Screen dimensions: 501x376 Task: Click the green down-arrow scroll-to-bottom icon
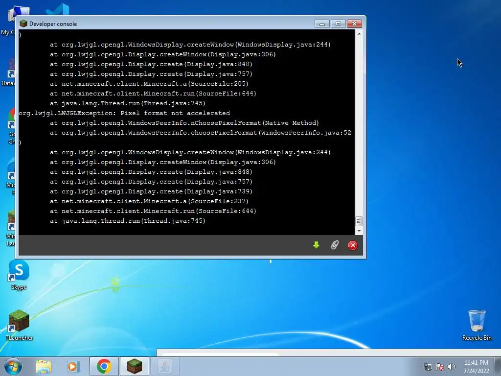tap(316, 245)
